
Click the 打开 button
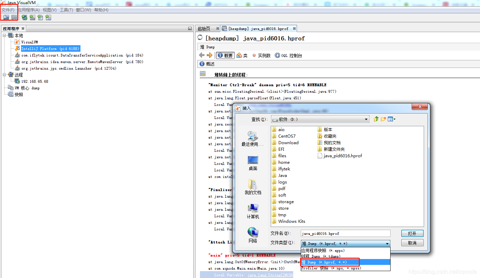[412, 234]
